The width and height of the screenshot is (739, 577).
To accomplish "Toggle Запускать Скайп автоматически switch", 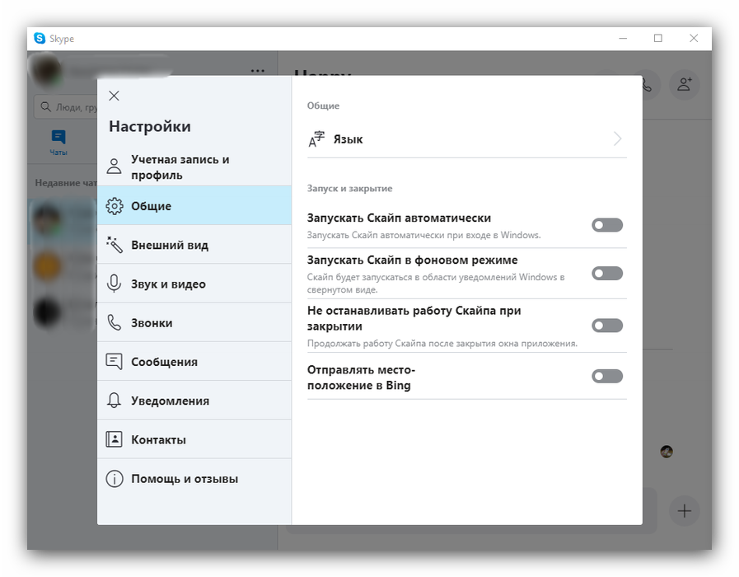I will (607, 225).
